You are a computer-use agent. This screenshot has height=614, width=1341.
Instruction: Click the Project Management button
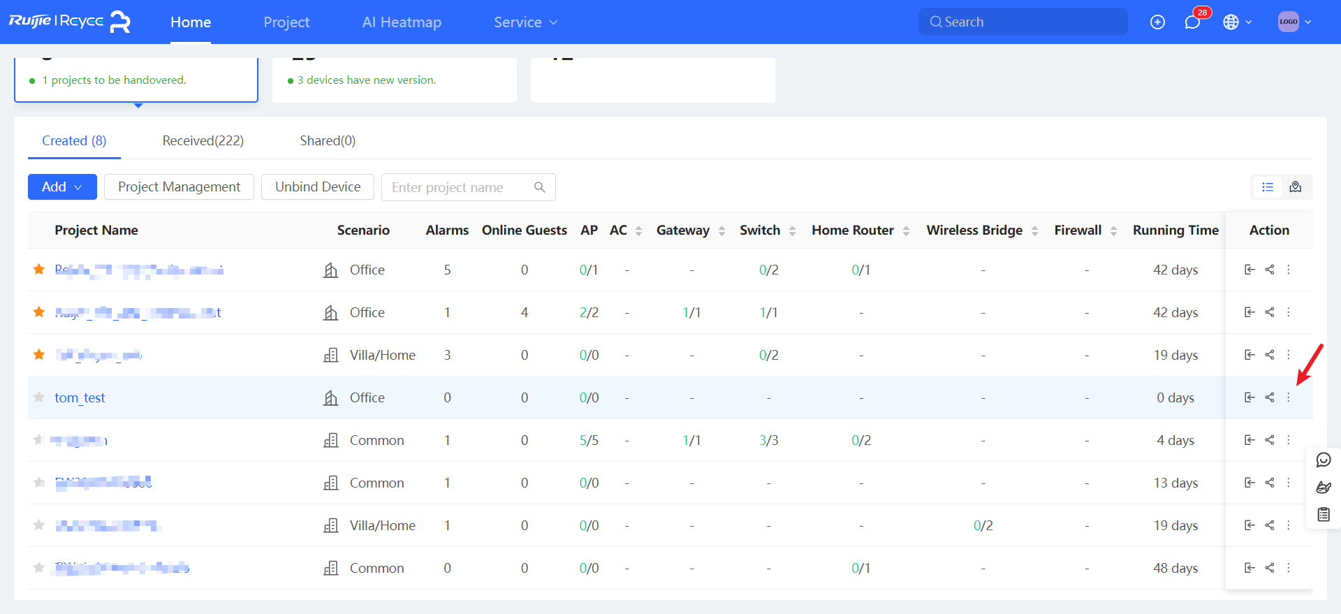click(x=179, y=187)
